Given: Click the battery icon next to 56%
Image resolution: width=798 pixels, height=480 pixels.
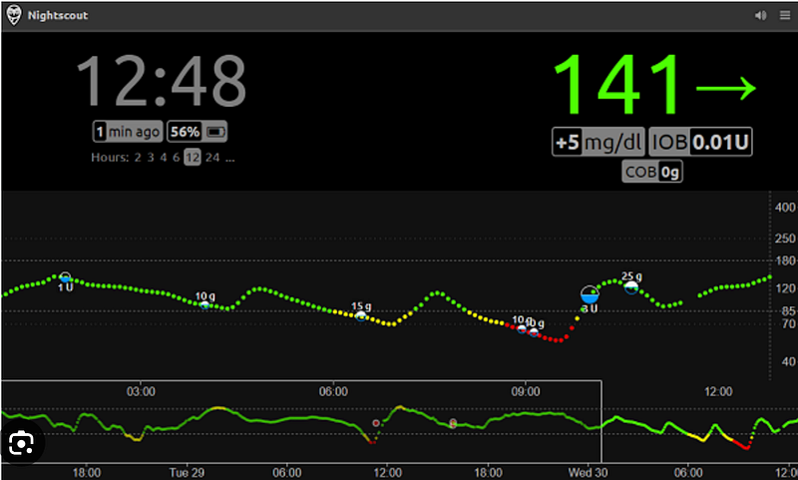Looking at the screenshot, I should (x=215, y=133).
